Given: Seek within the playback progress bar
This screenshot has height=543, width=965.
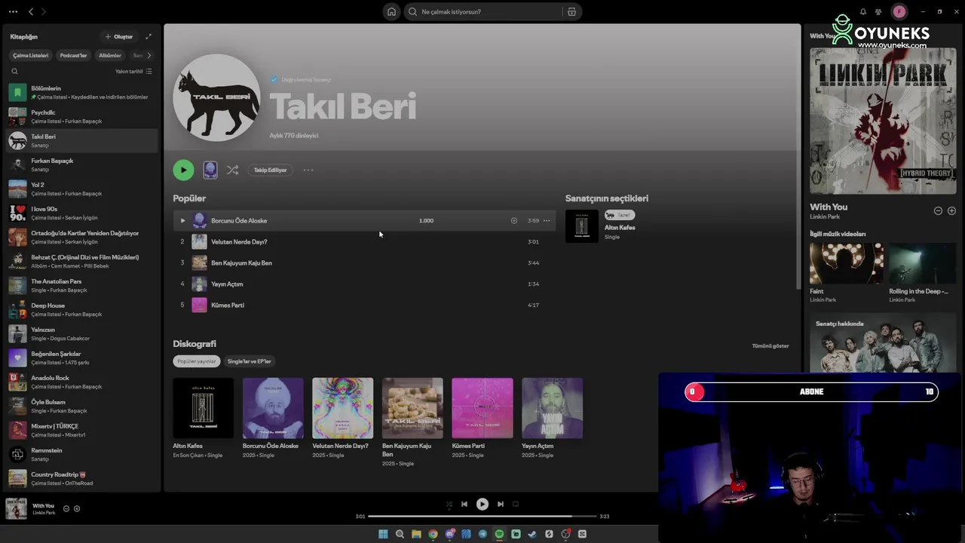Looking at the screenshot, I should (x=482, y=517).
